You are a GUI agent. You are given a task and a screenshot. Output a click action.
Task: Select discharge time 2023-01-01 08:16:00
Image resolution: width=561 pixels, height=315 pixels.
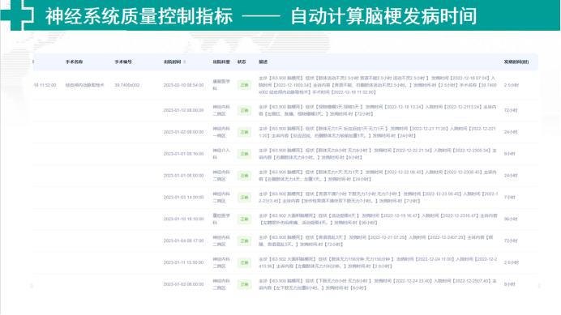(x=183, y=154)
